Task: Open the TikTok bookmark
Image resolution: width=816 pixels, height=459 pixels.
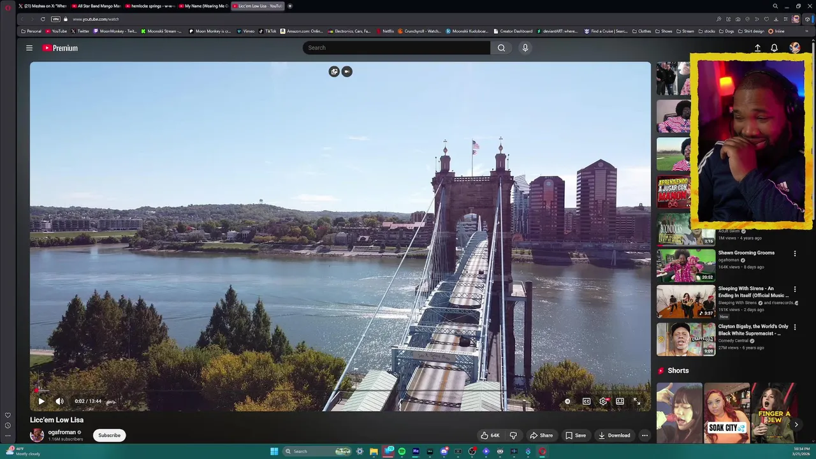Action: (268, 31)
